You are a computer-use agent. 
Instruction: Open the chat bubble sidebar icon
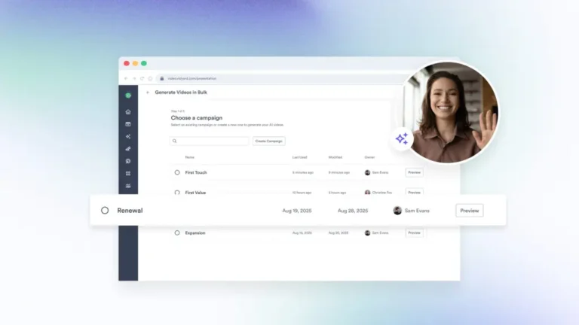(x=128, y=161)
